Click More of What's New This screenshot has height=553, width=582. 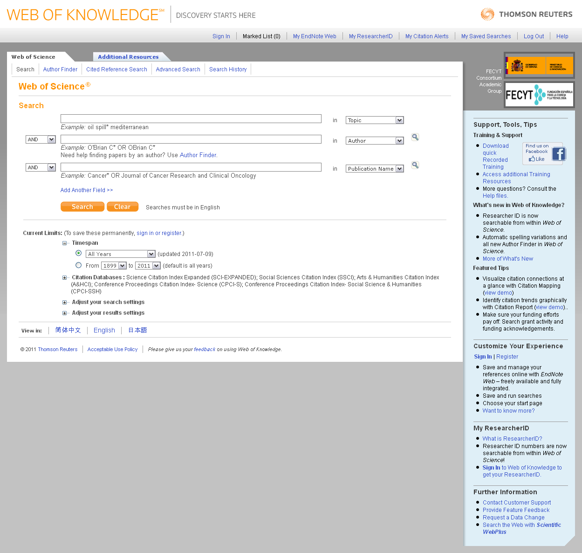[508, 259]
